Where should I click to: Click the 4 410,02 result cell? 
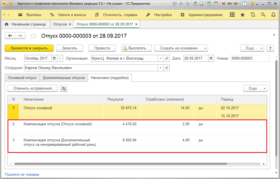point(122,128)
